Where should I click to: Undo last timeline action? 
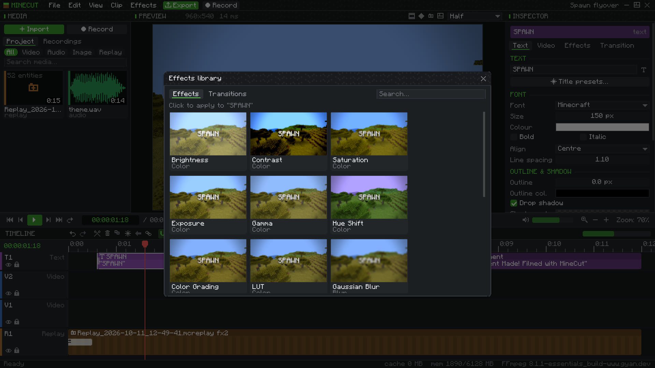[72, 233]
